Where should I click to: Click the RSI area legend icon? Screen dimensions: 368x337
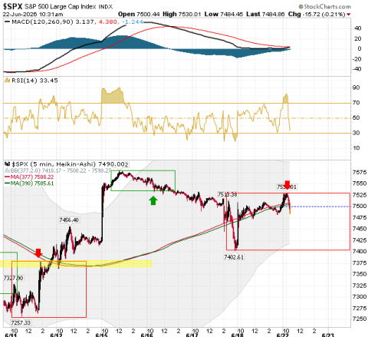pyautogui.click(x=8, y=81)
